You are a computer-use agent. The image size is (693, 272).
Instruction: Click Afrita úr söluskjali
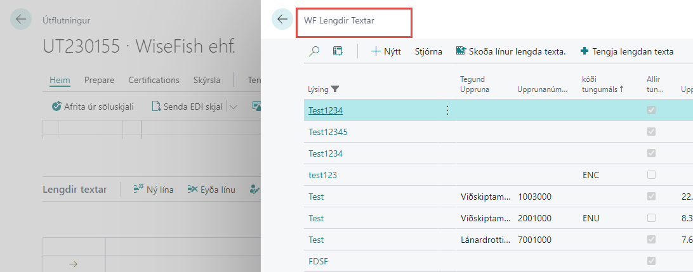[x=93, y=106]
